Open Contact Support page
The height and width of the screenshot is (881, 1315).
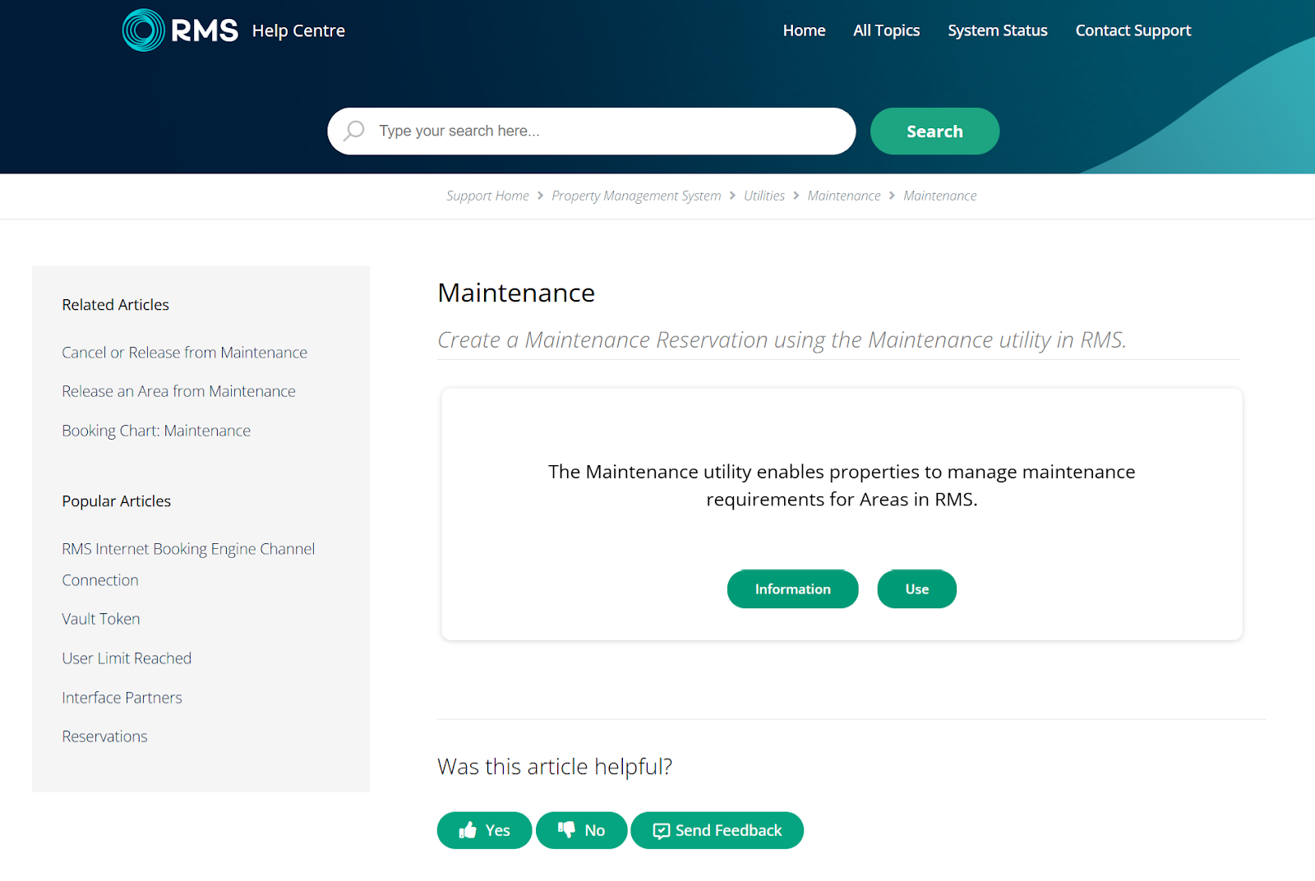1133,30
